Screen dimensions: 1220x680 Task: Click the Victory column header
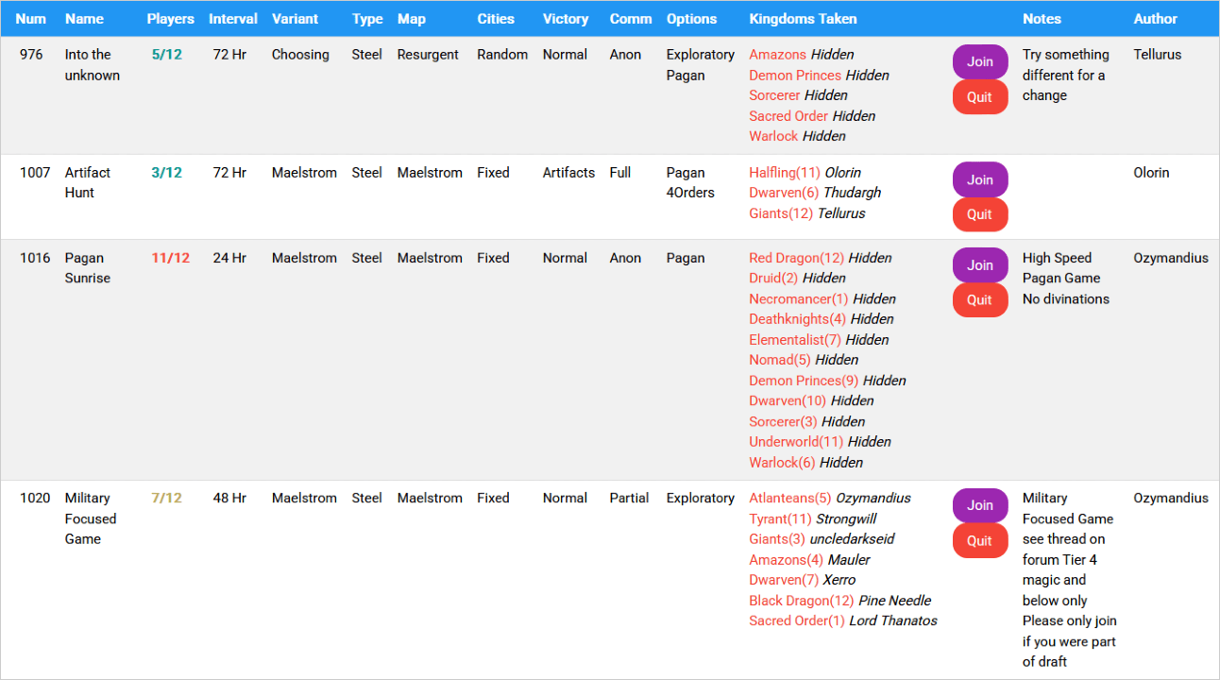[565, 19]
